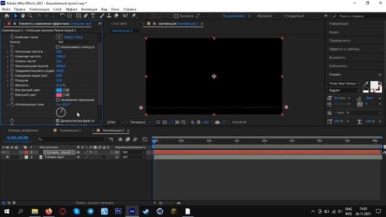Open the Эффект menu
386x217 pixels.
71,9
